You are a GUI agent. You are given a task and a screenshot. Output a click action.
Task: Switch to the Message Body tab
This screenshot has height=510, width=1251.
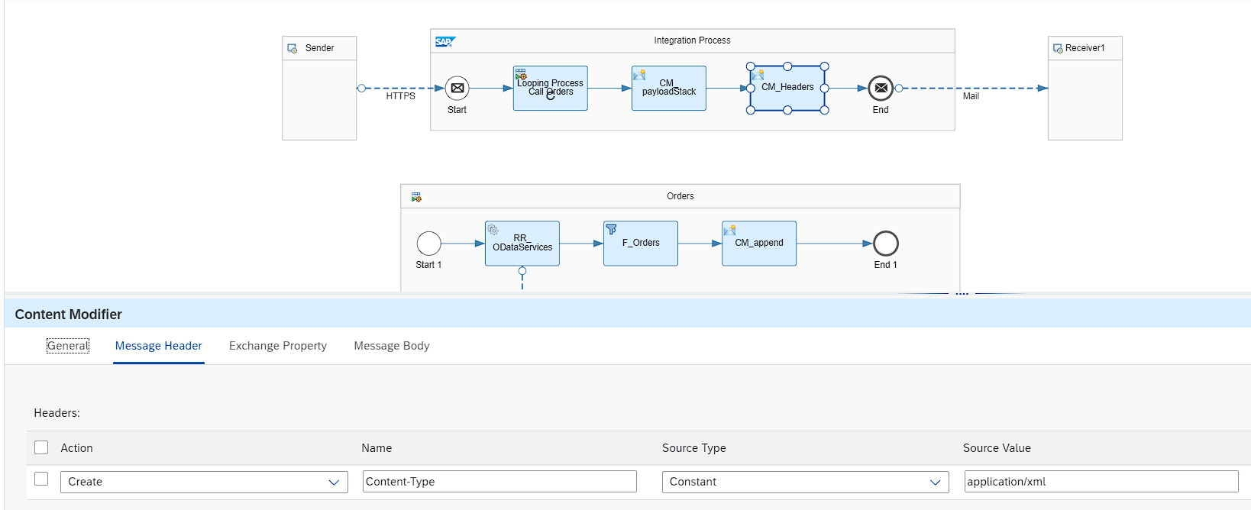click(391, 346)
